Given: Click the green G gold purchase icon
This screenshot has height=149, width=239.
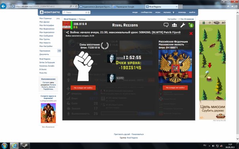Looking at the screenshot, I should [191, 25].
